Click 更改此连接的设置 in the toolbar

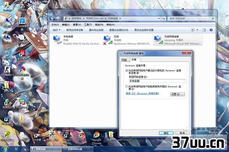pos(144,30)
